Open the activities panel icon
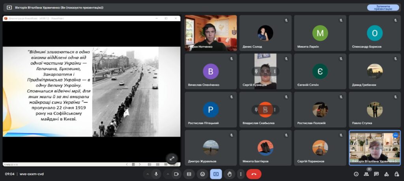Image resolution: width=404 pixels, height=181 pixels. click(x=387, y=174)
